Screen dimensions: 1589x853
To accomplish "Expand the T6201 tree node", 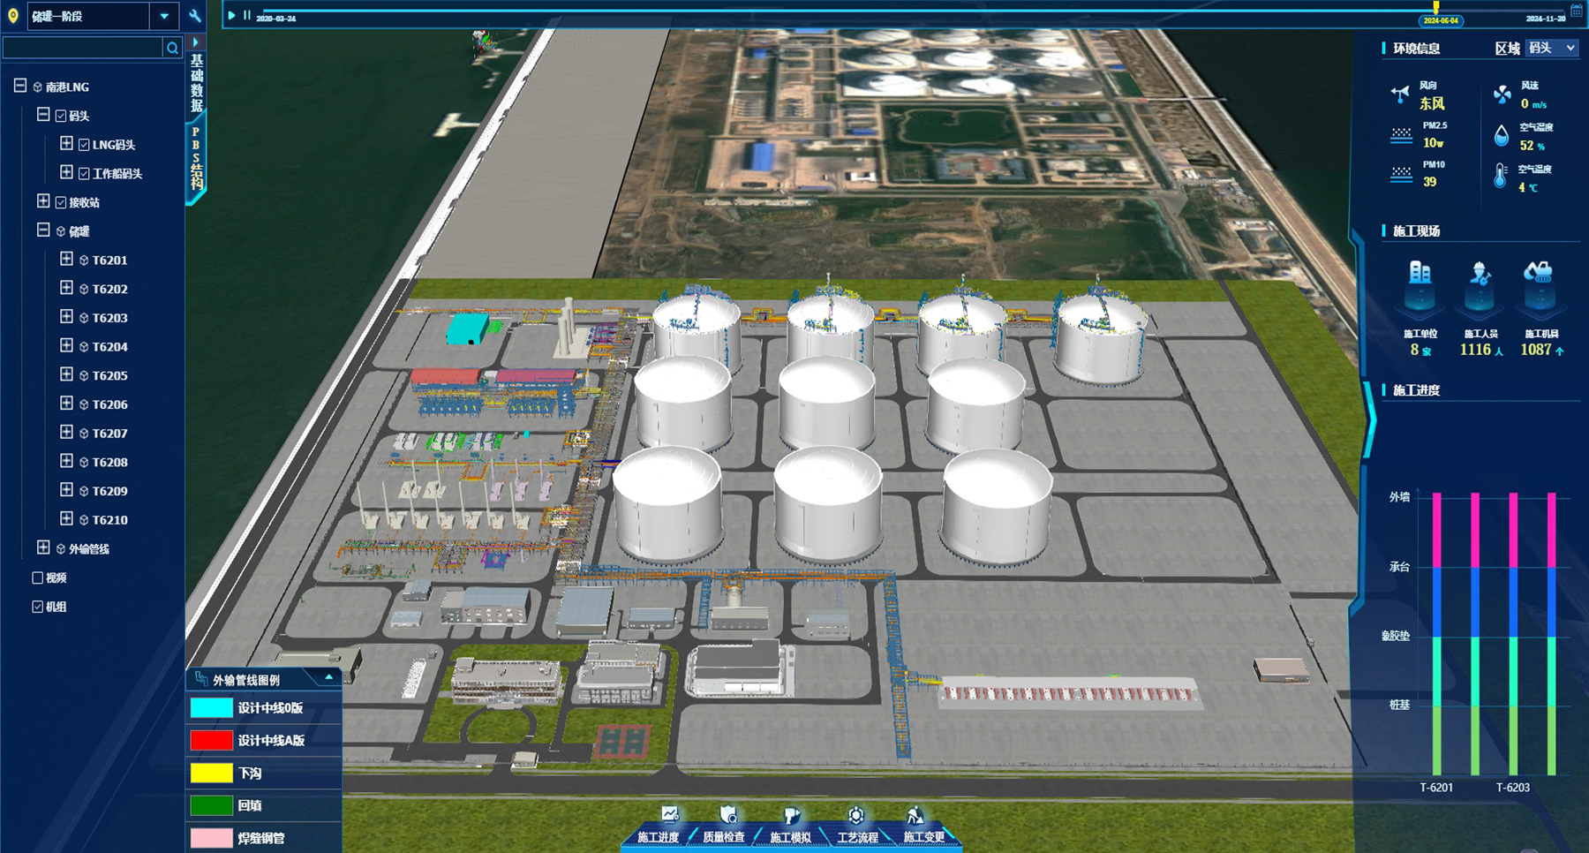I will point(66,260).
